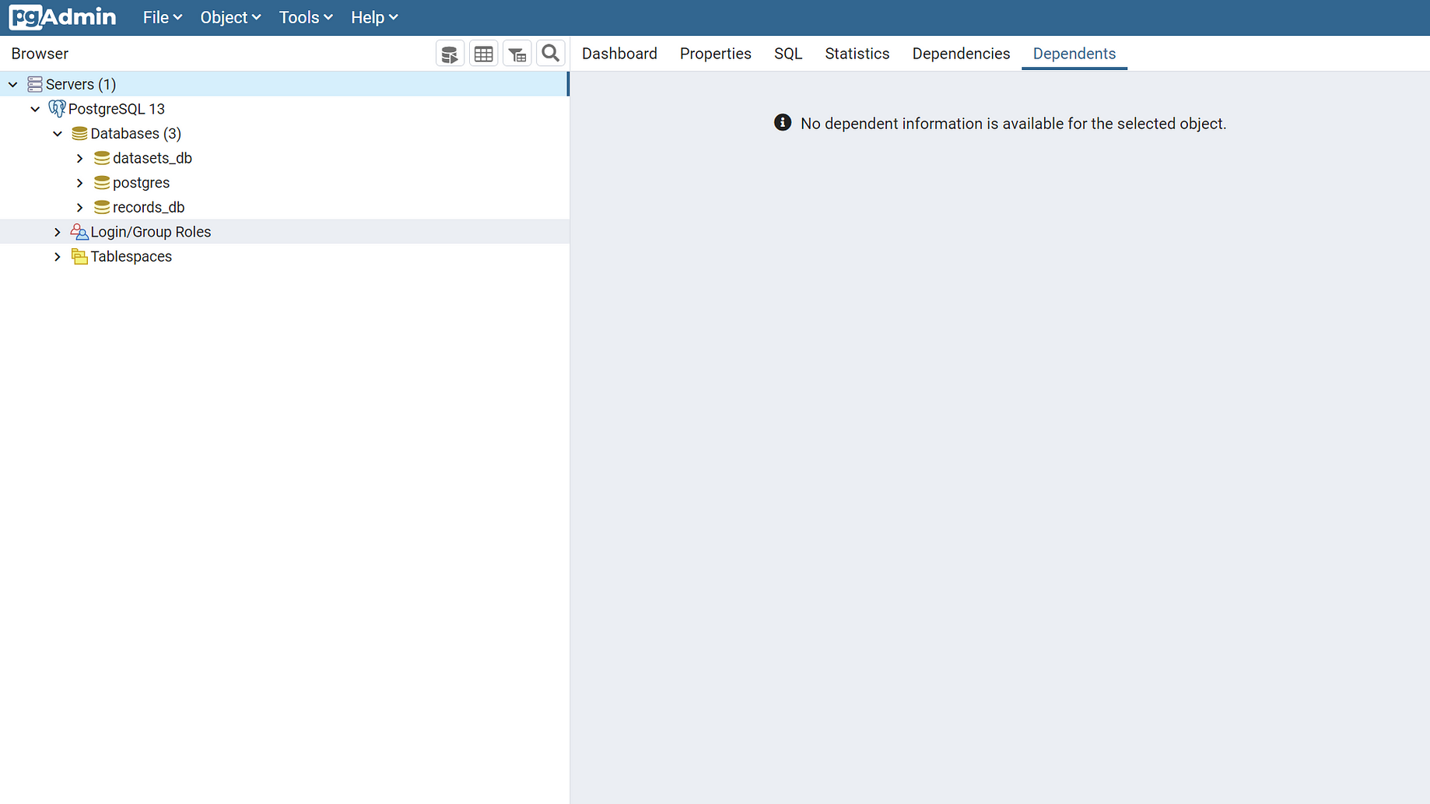The image size is (1430, 804).
Task: Click the Tablespaces folder icon
Action: [79, 256]
